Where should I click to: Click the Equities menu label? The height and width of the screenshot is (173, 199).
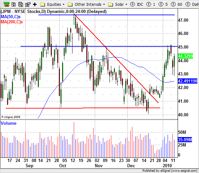click(54, 5)
